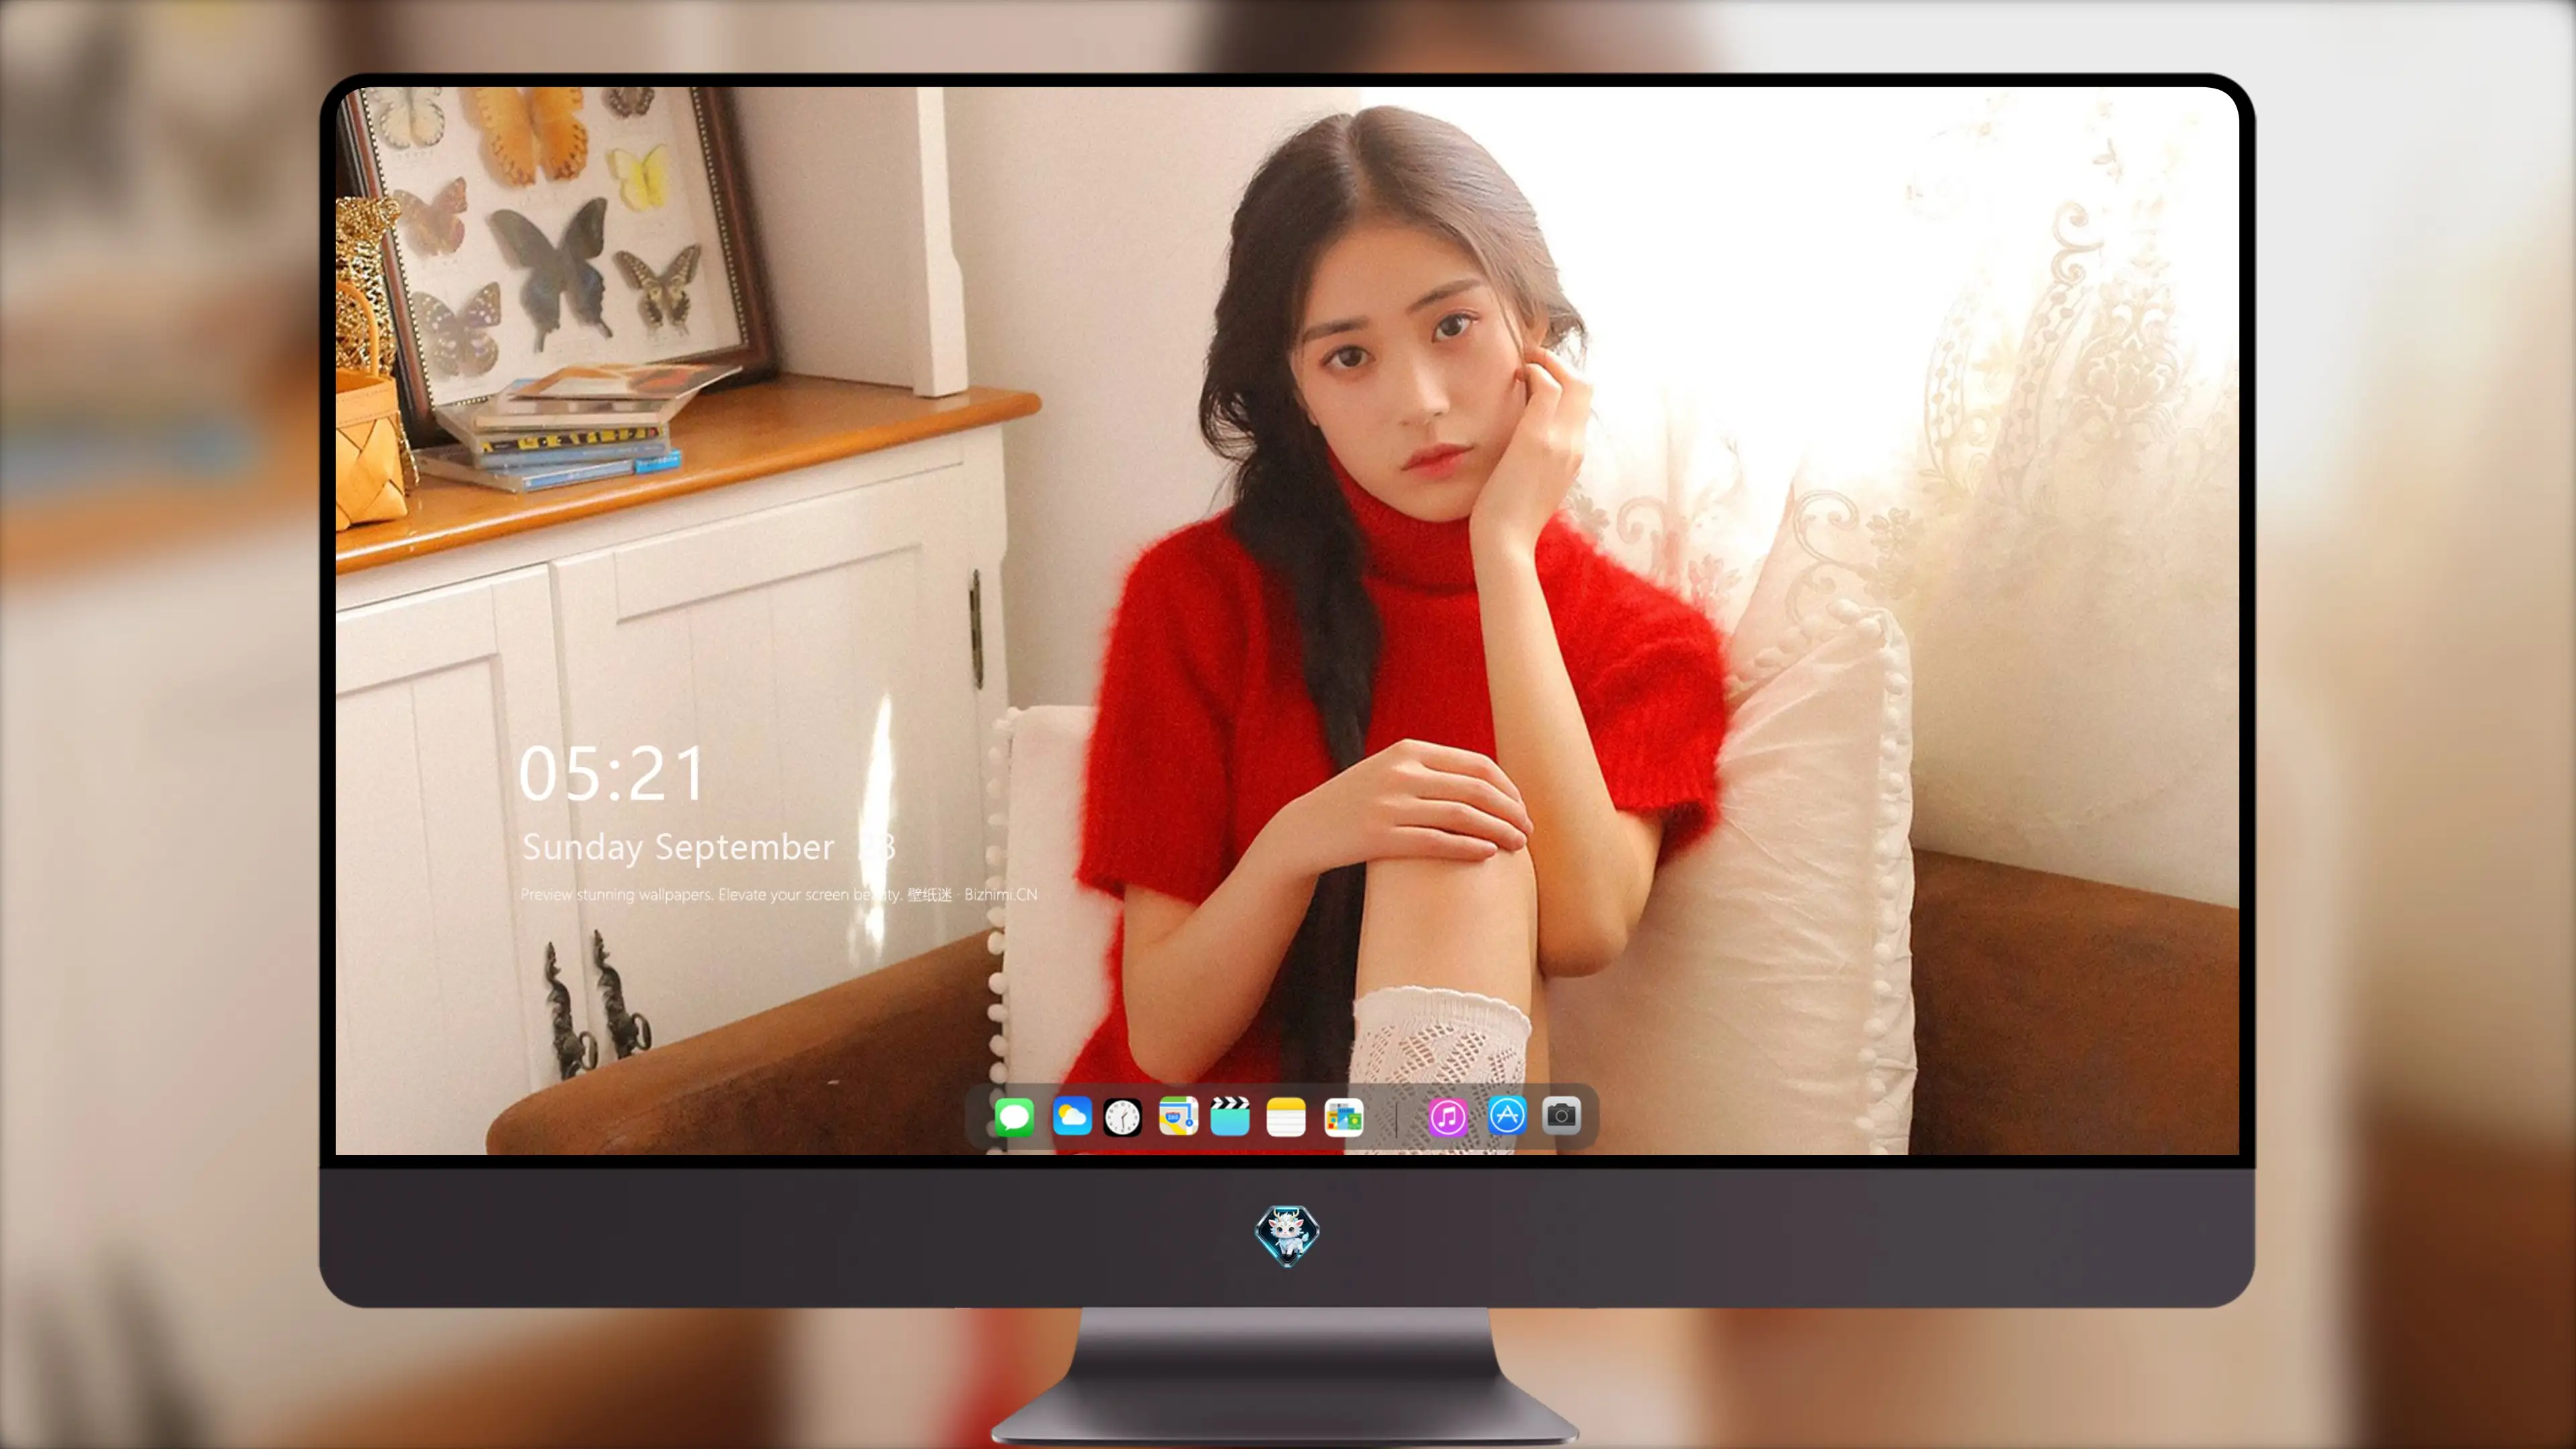Click the dragon logo on monitor chin
Screen dimensions: 2576x1449
1287,1236
